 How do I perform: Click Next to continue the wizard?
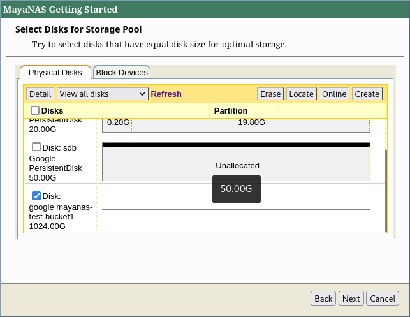351,299
